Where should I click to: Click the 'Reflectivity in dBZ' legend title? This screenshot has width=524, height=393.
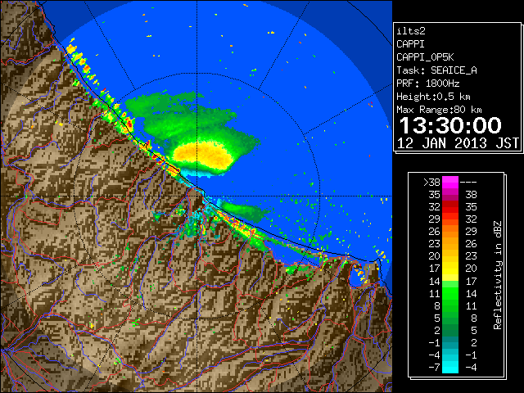[498, 275]
